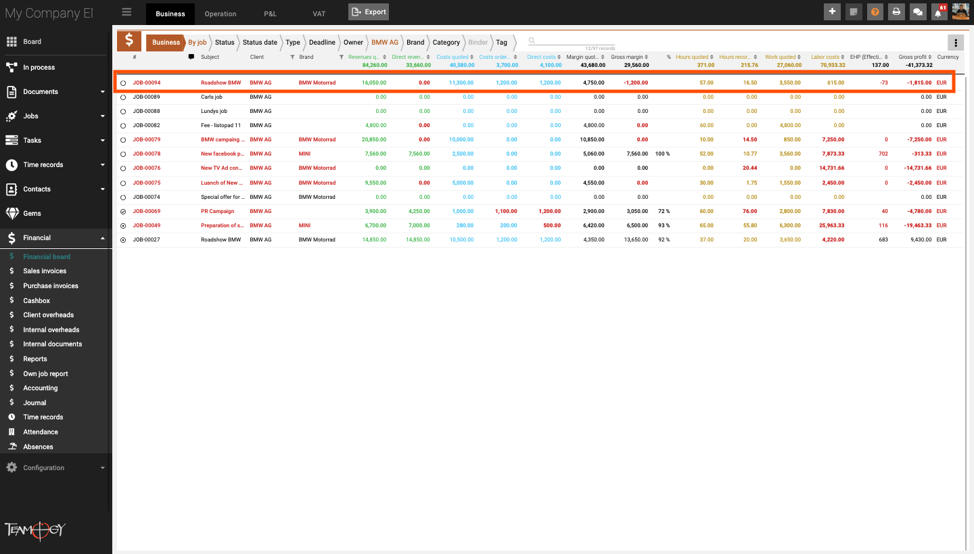Open In process in the sidebar
The width and height of the screenshot is (974, 554).
tap(39, 68)
